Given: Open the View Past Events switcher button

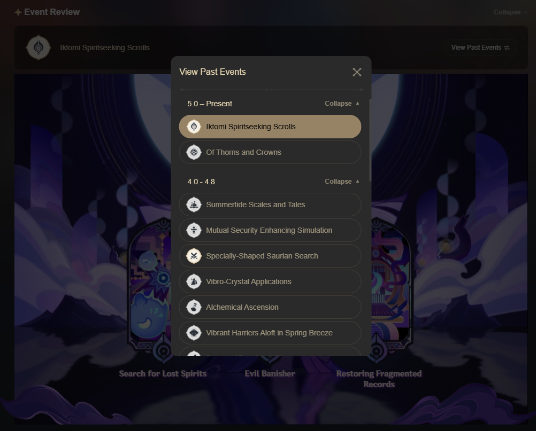Looking at the screenshot, I should 480,48.
